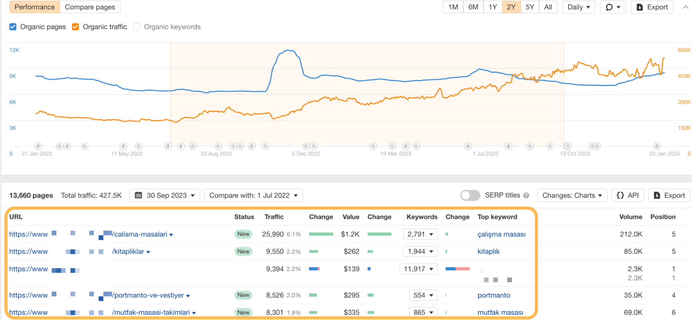Open the Changes: Charts dropdown
Image resolution: width=692 pixels, height=320 pixels.
click(572, 195)
